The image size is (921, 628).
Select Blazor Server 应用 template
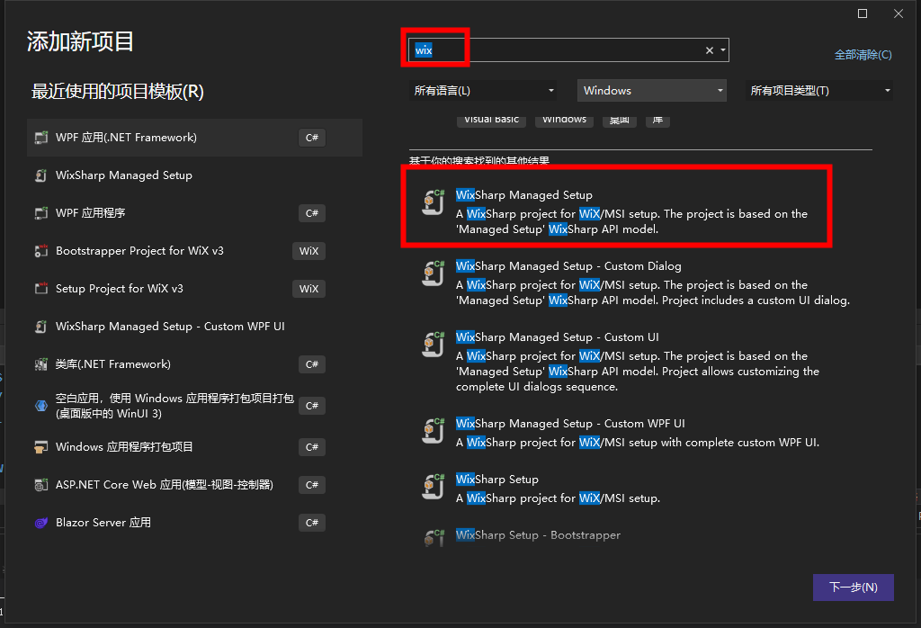click(194, 522)
